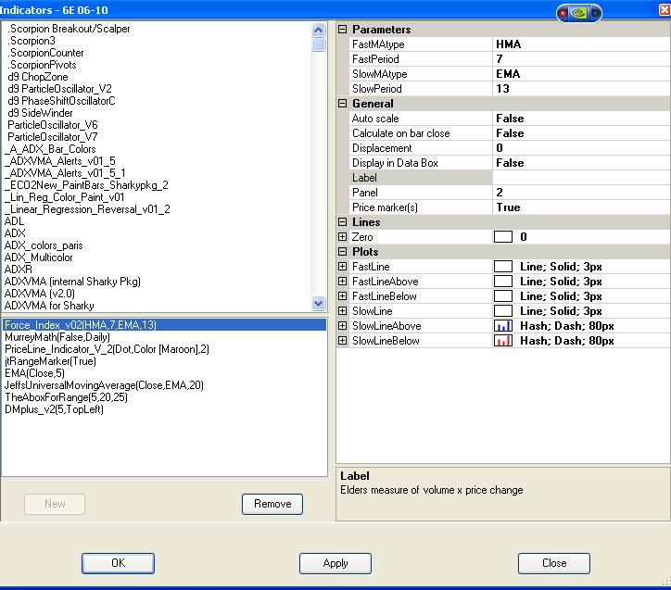This screenshot has height=590, width=671.
Task: Click the Close button
Action: point(554,563)
